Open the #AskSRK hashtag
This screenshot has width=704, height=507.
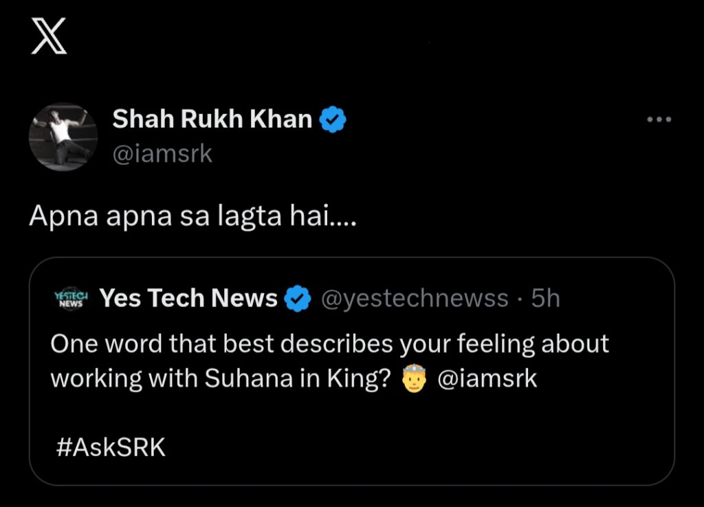tap(110, 448)
